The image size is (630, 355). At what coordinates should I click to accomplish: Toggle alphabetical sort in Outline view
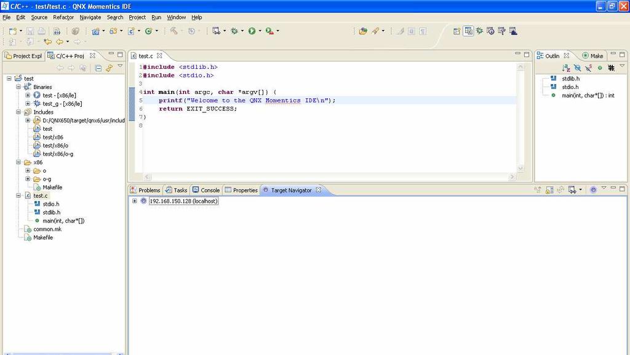tap(566, 68)
